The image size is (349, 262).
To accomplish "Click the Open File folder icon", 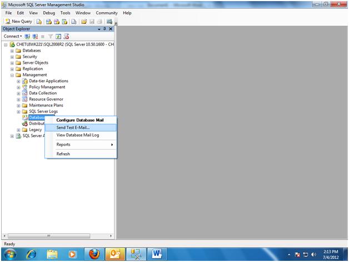I will tap(84, 22).
